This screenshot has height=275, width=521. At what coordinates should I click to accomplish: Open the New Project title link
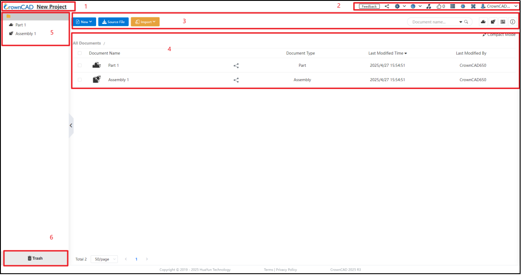[52, 7]
